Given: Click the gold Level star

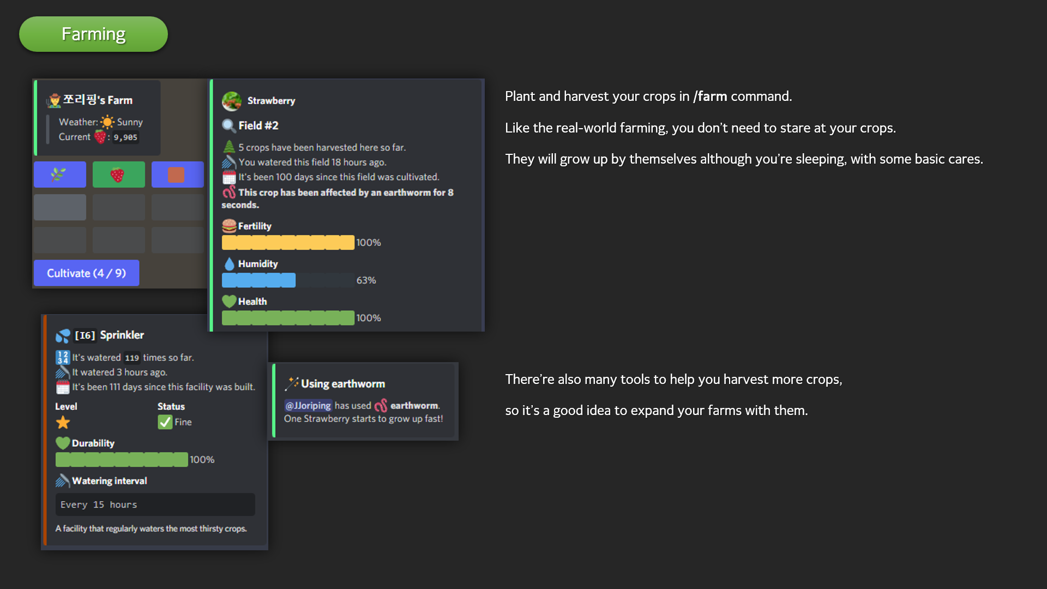Looking at the screenshot, I should pos(63,422).
